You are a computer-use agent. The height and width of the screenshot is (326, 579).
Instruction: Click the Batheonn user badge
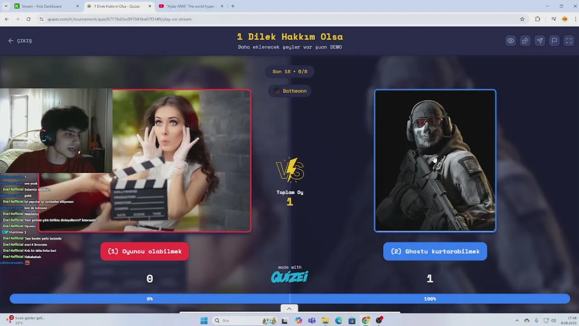(x=290, y=91)
